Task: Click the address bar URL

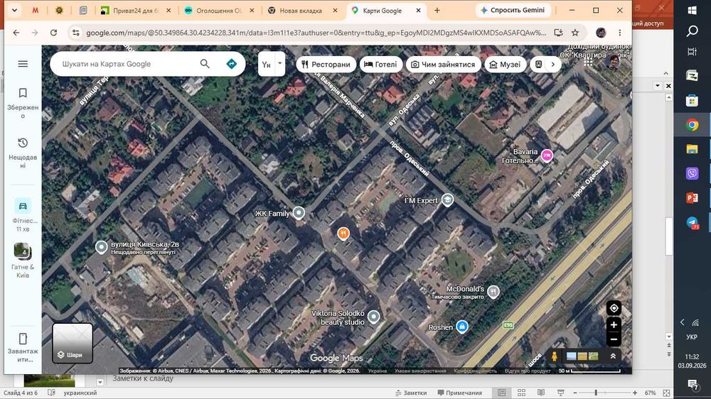Action: [316, 33]
